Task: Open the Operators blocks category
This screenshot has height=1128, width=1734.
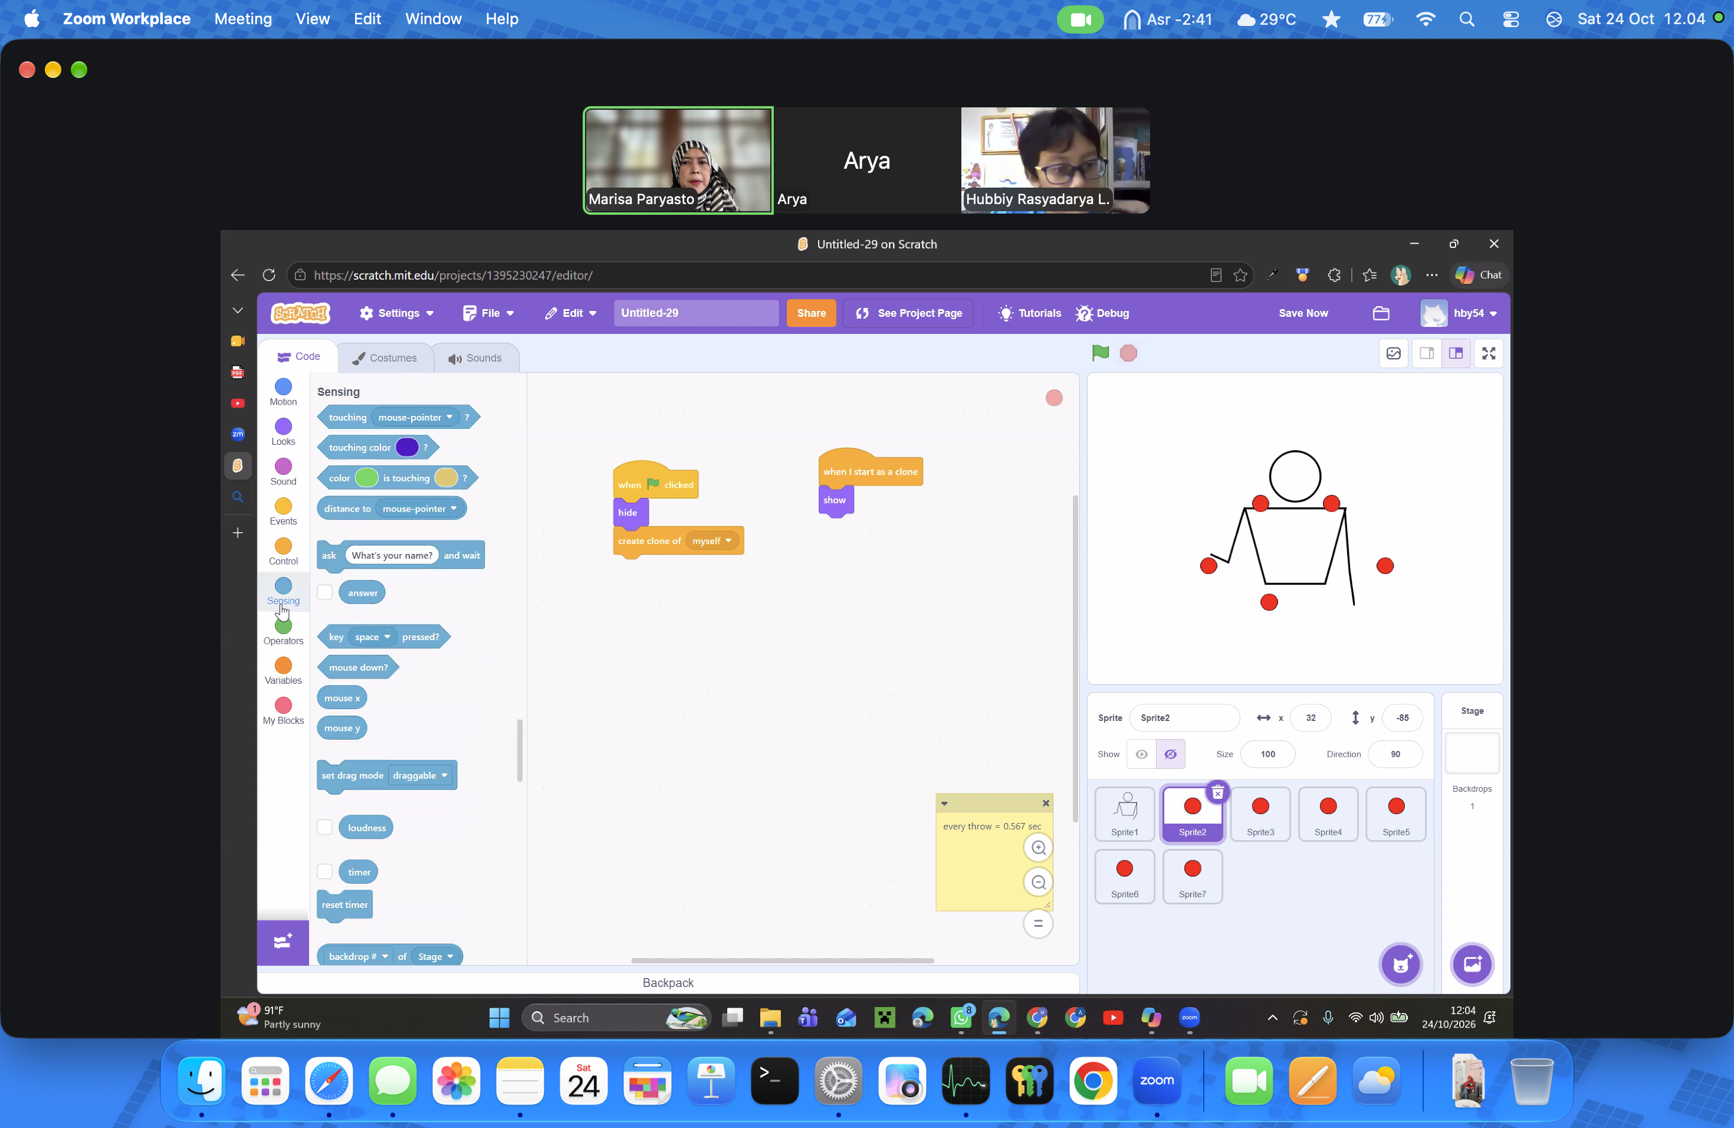Action: pos(284,631)
